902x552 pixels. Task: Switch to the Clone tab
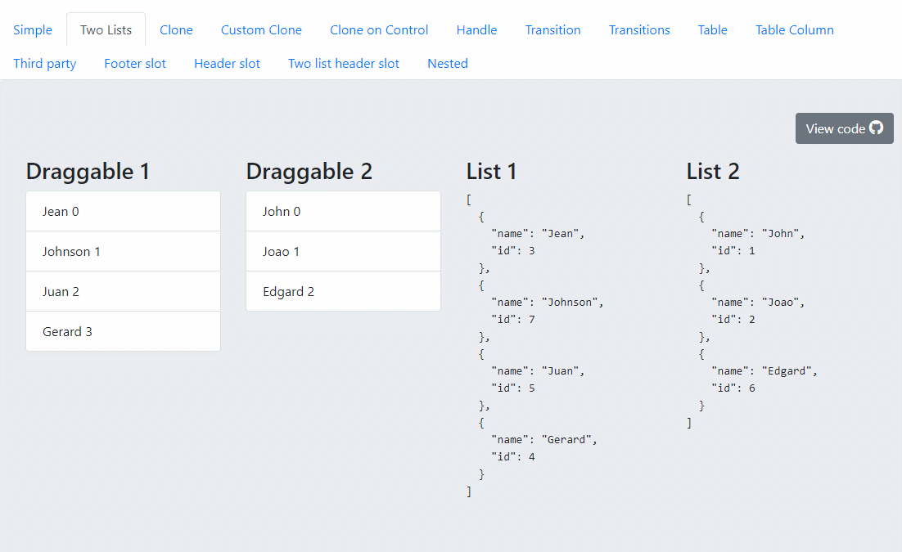pyautogui.click(x=176, y=30)
